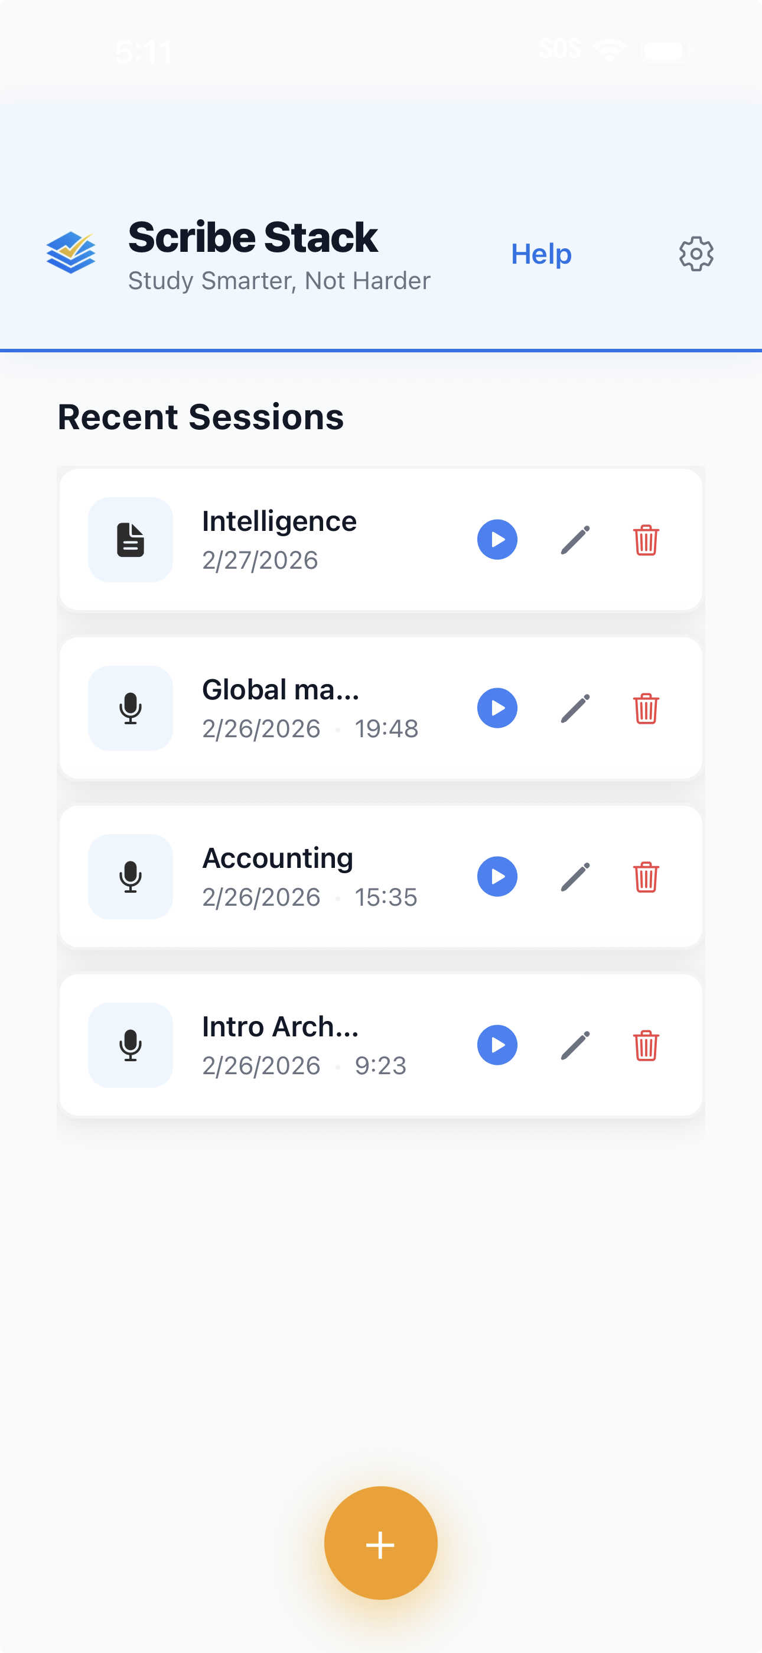
Task: Select the Global ma... session title
Action: pos(281,690)
